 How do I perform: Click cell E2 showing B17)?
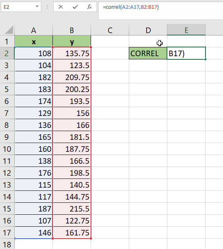(x=186, y=53)
